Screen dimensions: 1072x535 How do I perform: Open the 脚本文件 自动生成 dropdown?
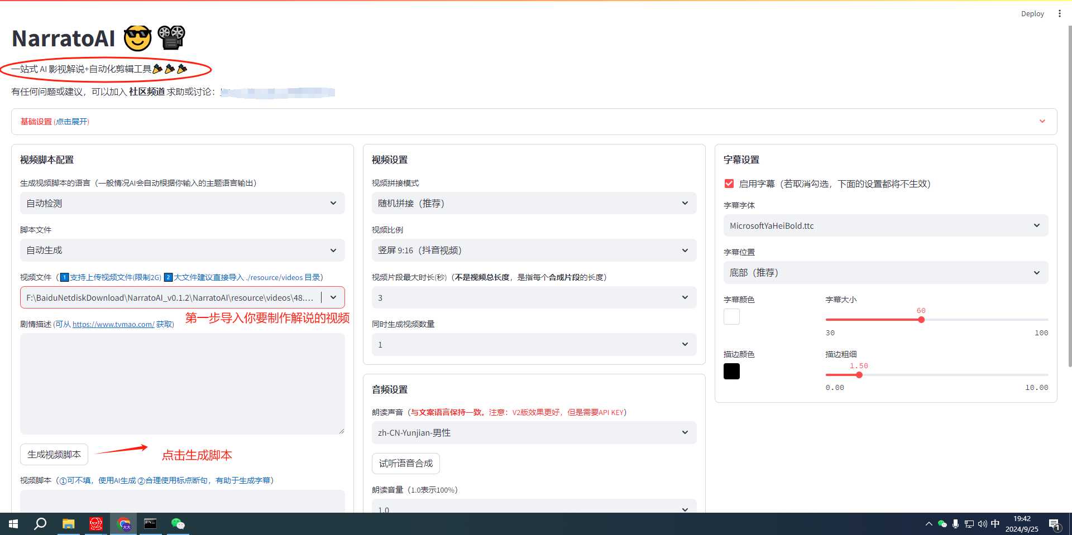pos(182,250)
